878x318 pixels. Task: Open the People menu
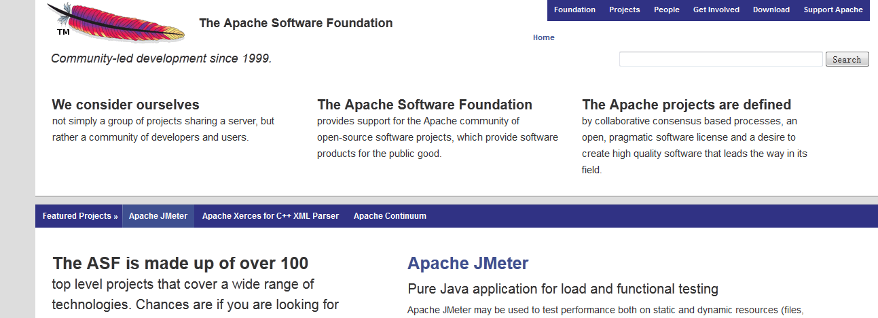pos(667,10)
